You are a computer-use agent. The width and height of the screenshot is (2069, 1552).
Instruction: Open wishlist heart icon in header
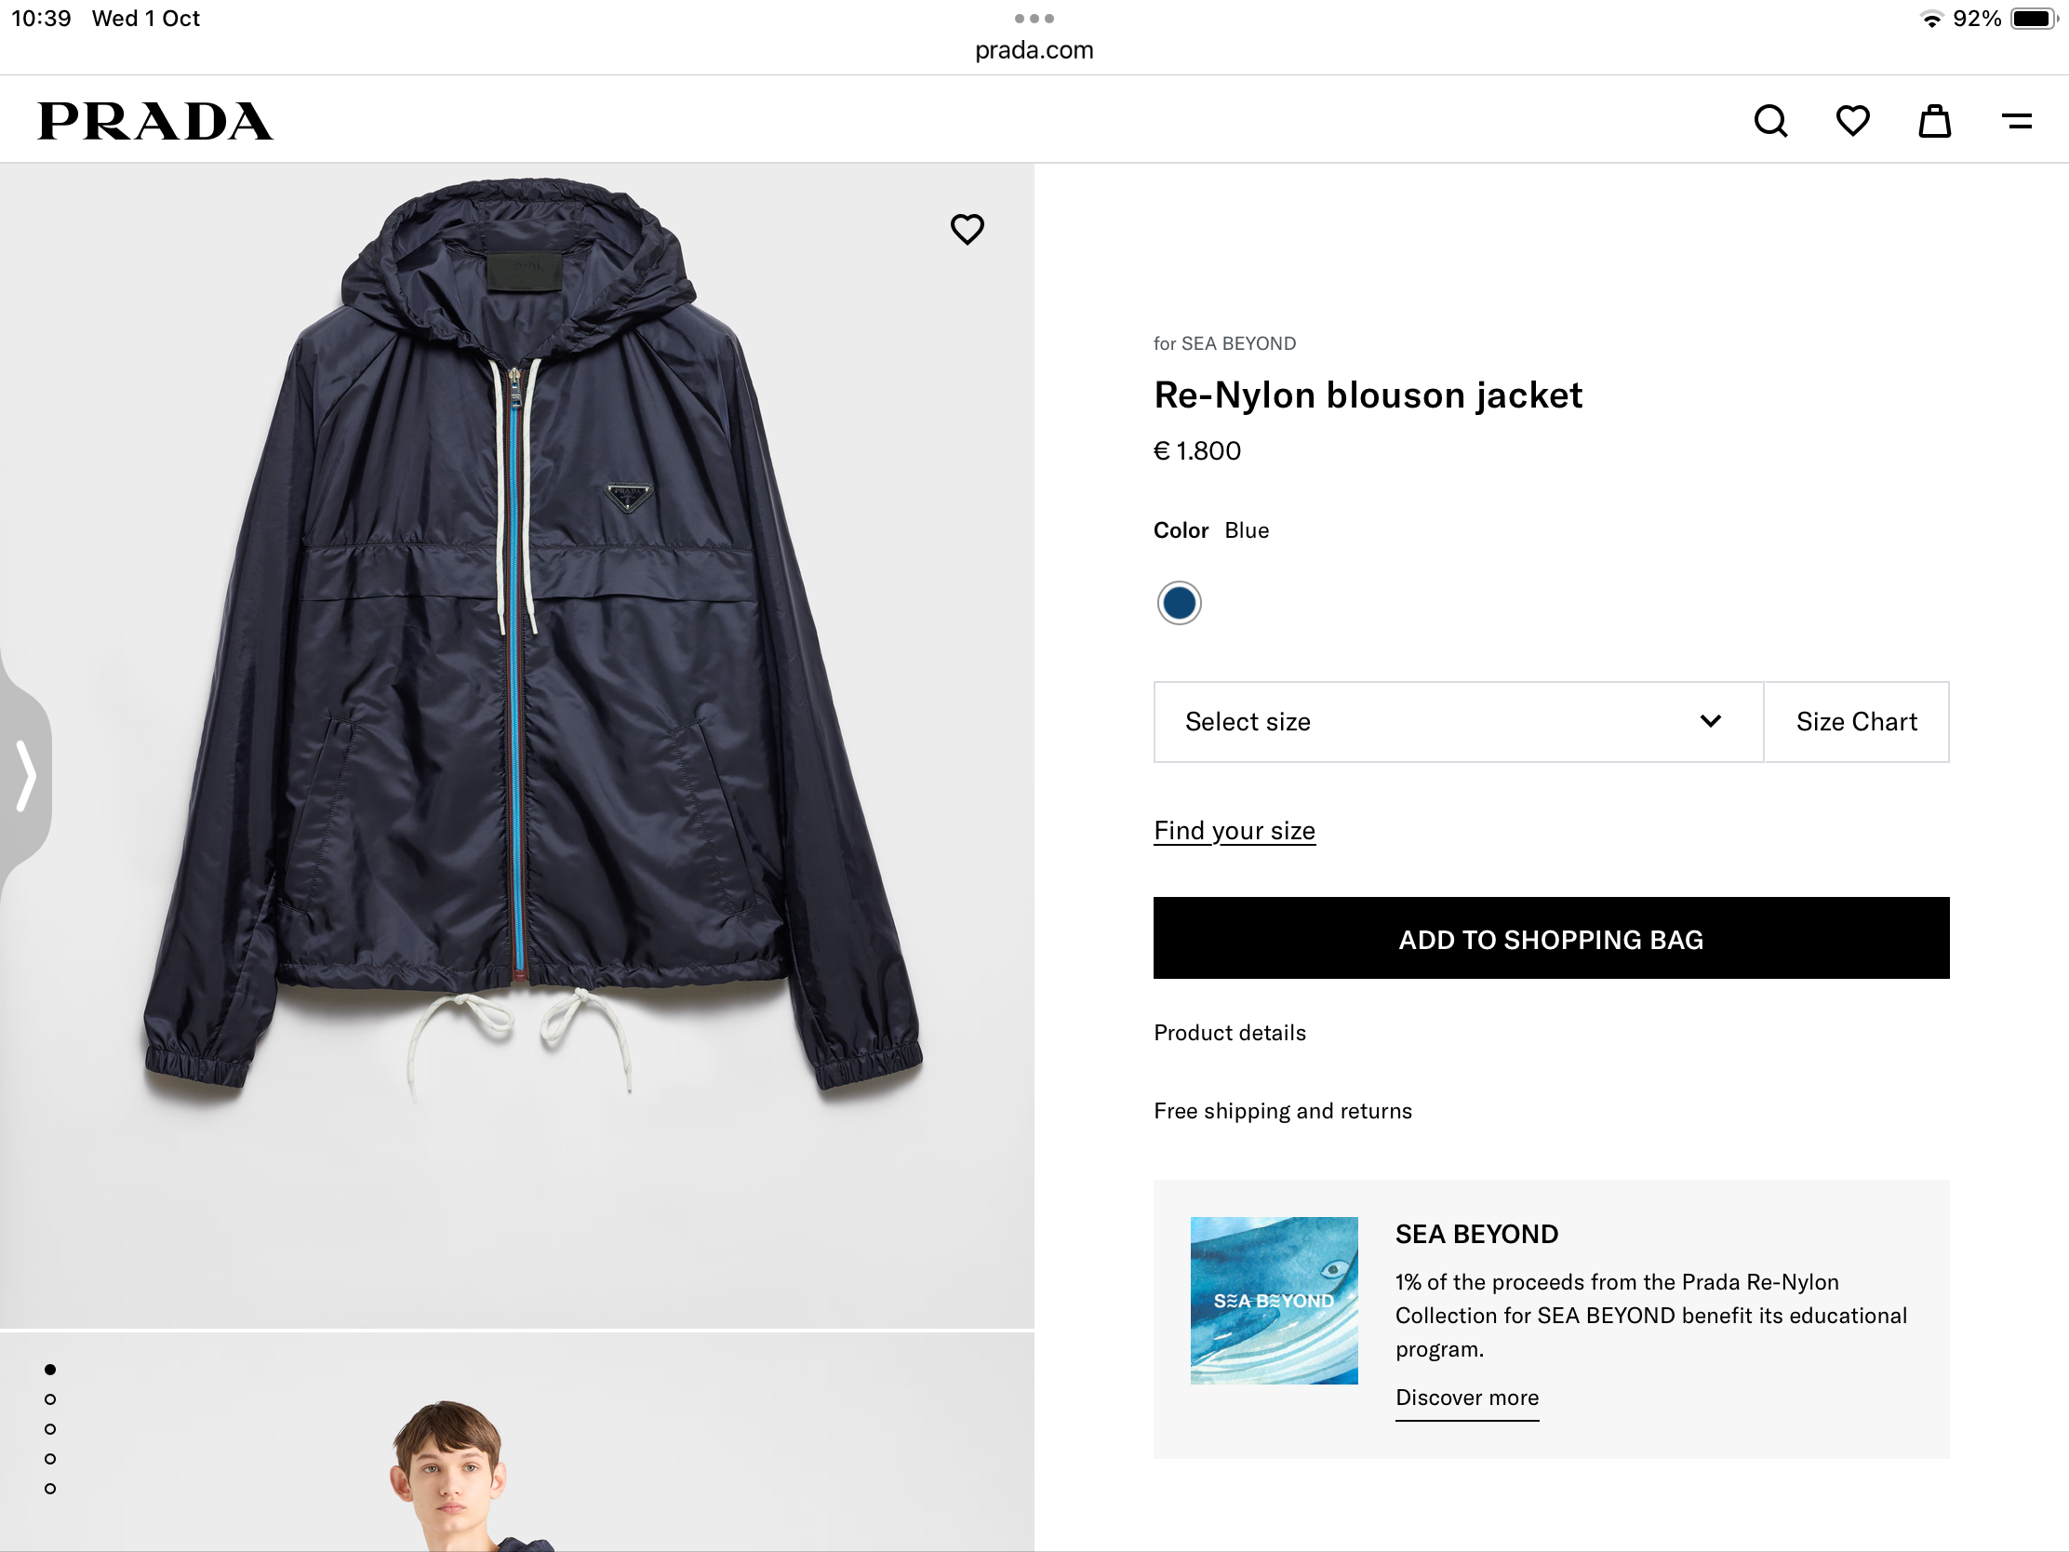click(x=1852, y=122)
